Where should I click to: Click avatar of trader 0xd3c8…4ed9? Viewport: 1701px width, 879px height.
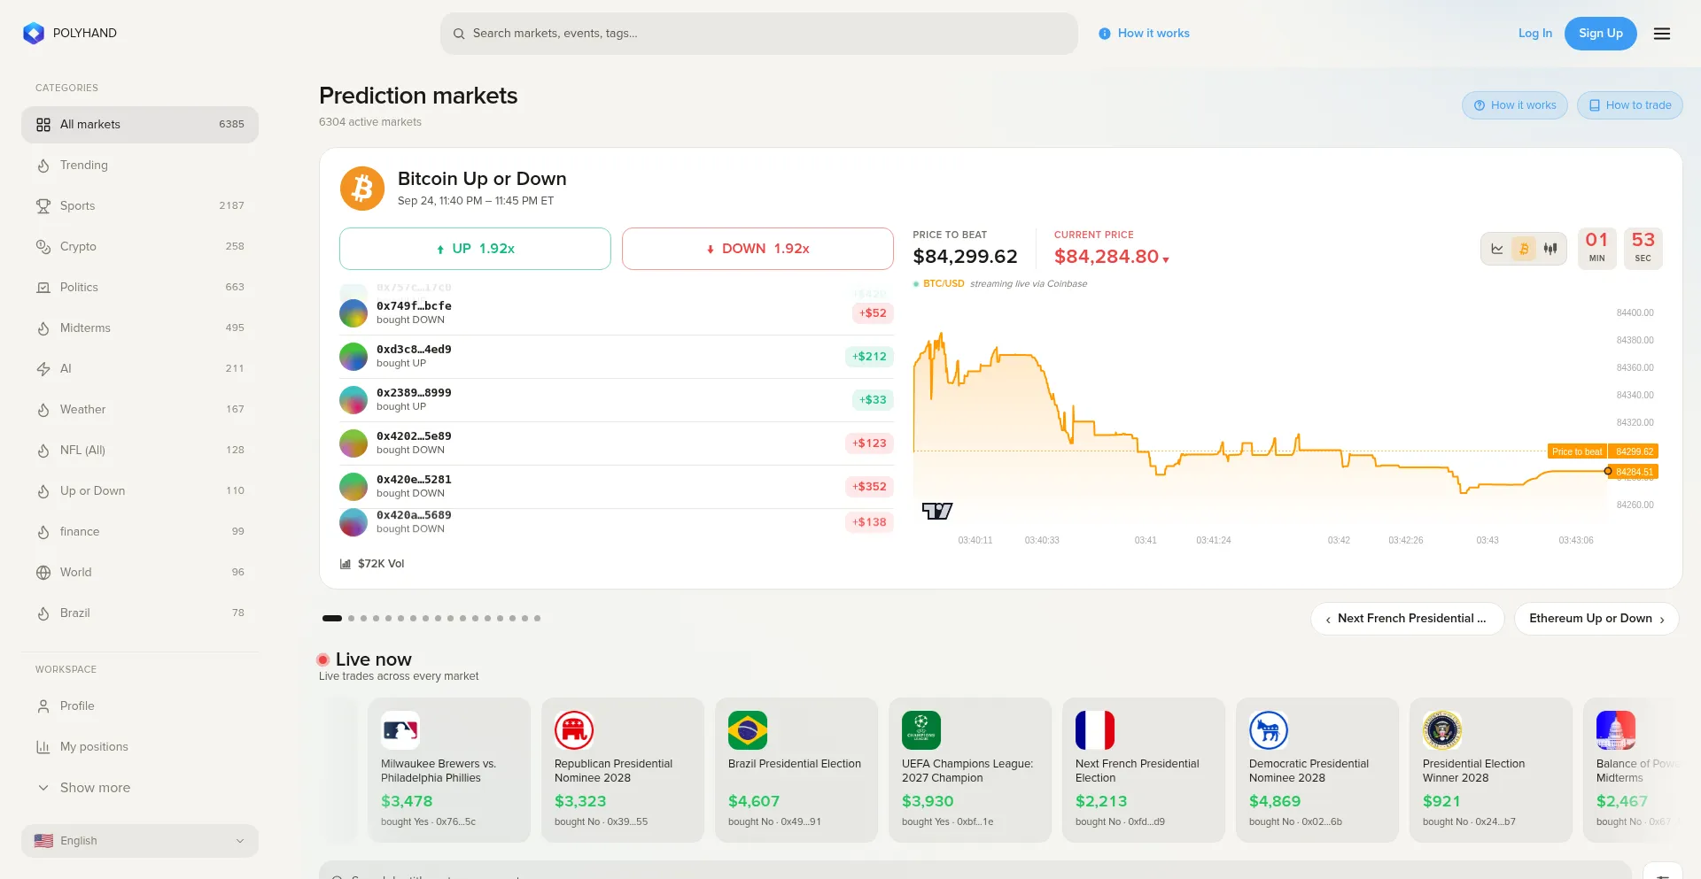pyautogui.click(x=353, y=356)
